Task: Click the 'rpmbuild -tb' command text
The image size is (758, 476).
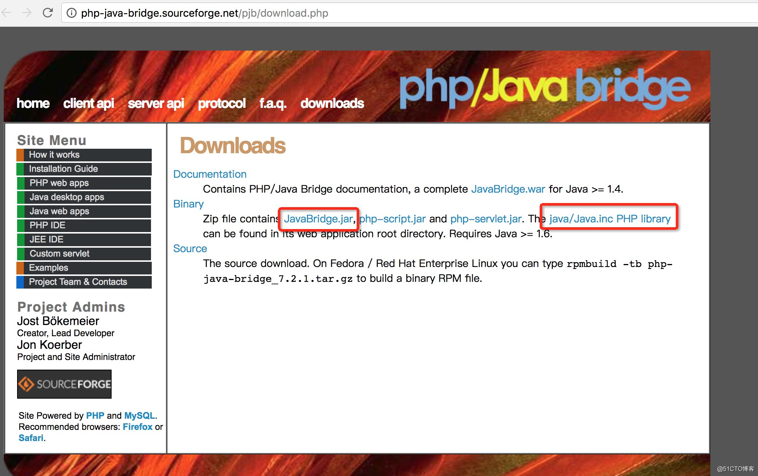Action: coord(604,264)
